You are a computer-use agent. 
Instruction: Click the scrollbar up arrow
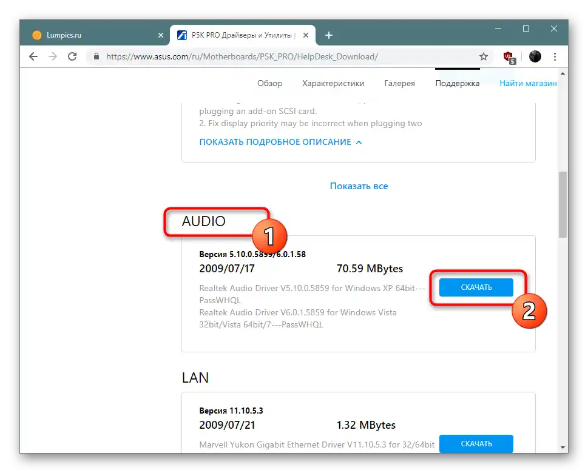(x=562, y=73)
